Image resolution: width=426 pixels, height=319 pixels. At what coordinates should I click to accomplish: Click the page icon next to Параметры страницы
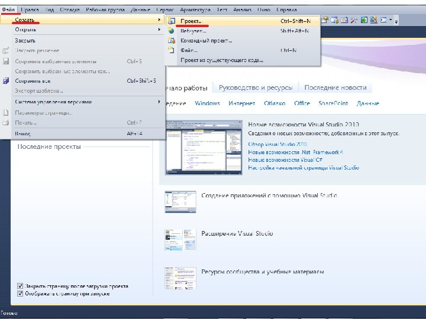[x=6, y=113]
